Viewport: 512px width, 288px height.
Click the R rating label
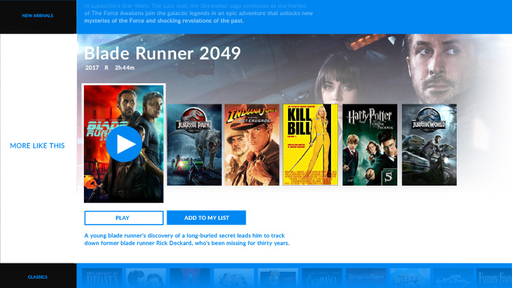(x=106, y=68)
